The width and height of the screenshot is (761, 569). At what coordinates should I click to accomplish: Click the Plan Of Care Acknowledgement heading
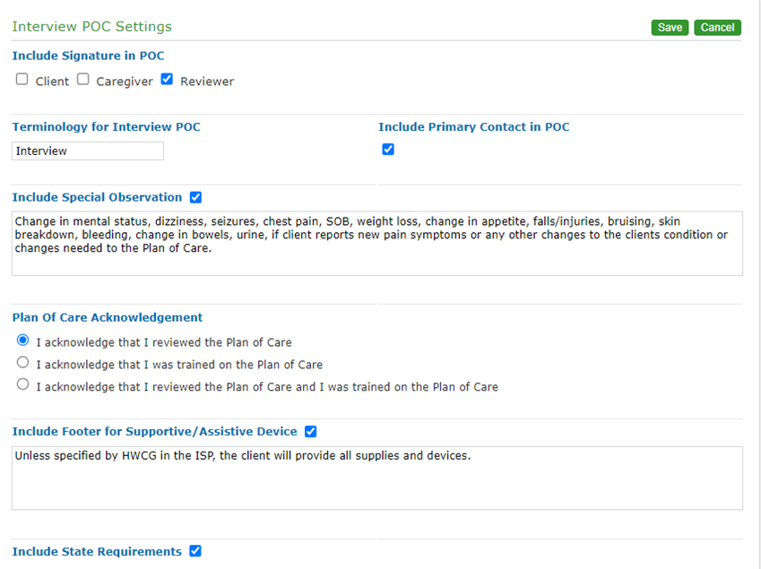point(107,317)
